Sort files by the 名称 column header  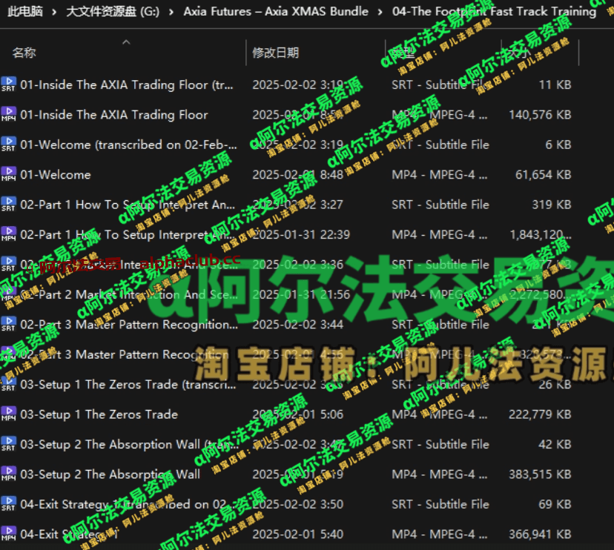point(24,53)
